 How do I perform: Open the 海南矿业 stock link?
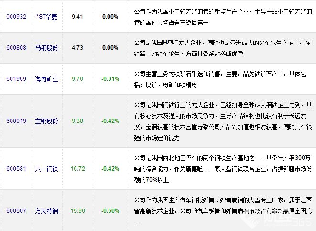46,79
